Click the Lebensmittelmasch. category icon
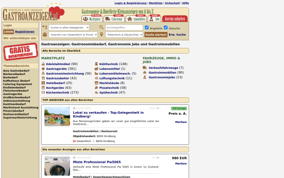Image resolution: width=284 pixels, height=178 pixels. pos(97,74)
